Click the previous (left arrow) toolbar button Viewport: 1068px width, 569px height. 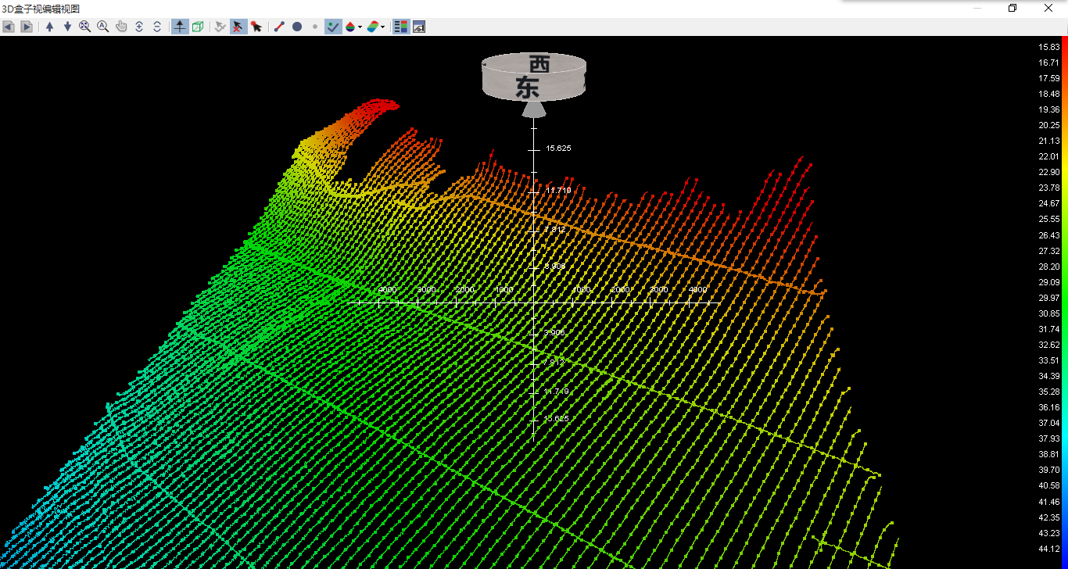click(x=9, y=27)
